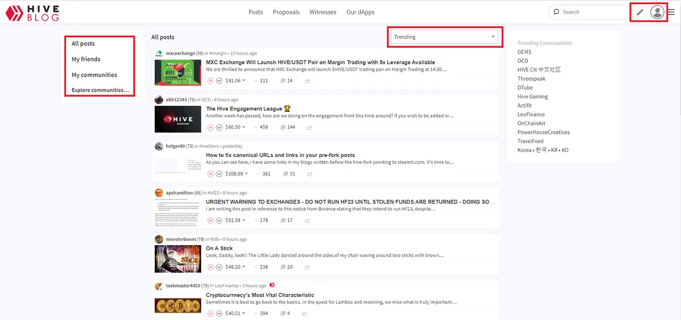Click the search magnifier icon
The image size is (681, 320).
(x=557, y=12)
